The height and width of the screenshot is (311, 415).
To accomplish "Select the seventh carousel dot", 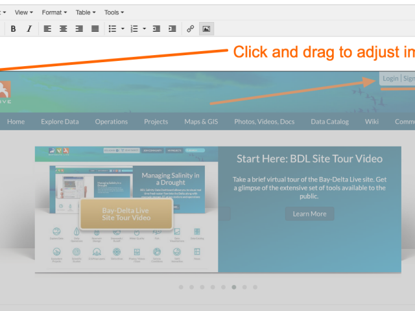I will point(244,287).
